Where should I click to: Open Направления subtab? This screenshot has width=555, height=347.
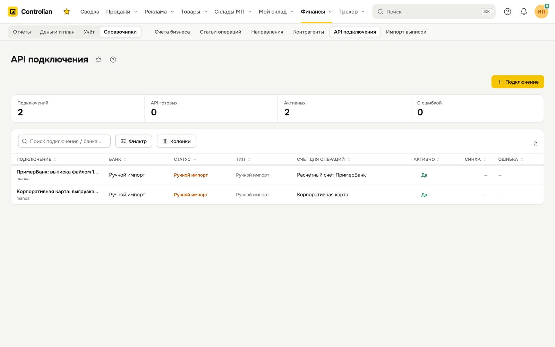tap(267, 32)
